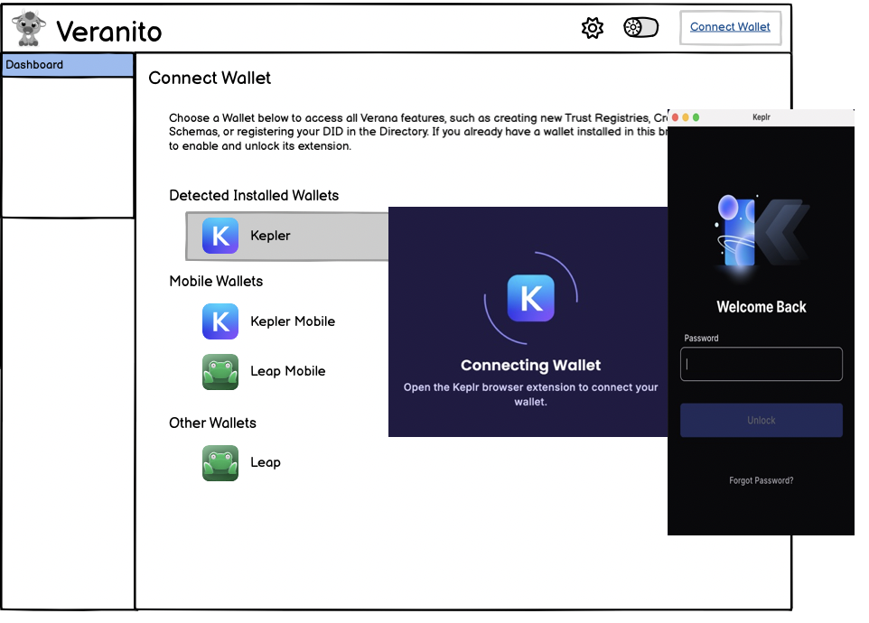Viewport: 869px width, 623px height.
Task: Click the Welcome Back text in Keplr
Action: pyautogui.click(x=761, y=307)
